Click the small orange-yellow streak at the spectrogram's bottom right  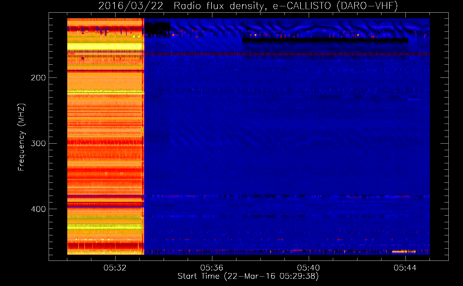click(403, 252)
